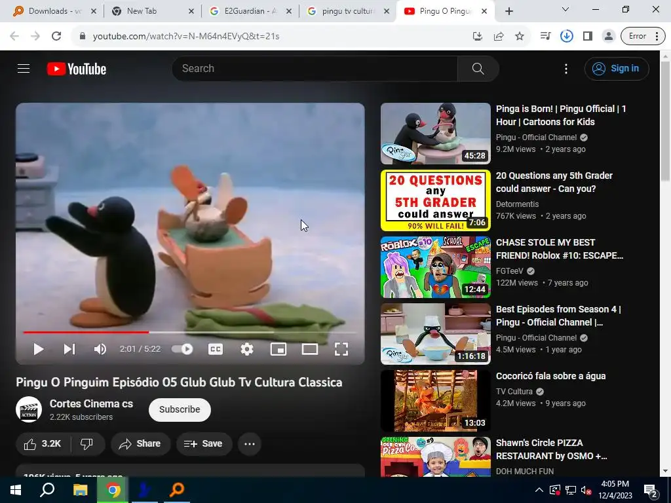Open Best Episodes from Season 4 title

point(558,316)
